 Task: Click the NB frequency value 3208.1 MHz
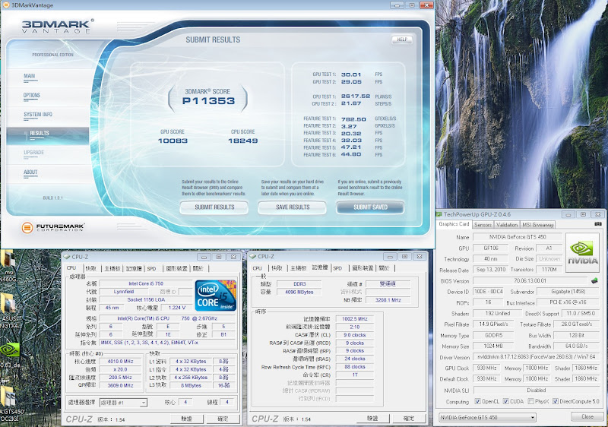point(388,300)
